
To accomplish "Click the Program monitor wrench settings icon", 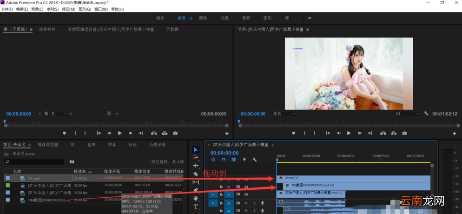I will click(x=426, y=114).
